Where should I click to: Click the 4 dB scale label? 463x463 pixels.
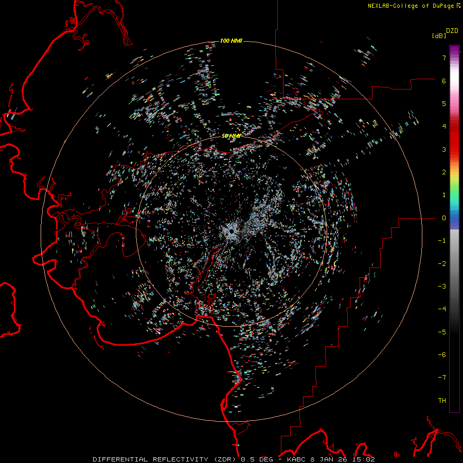[x=444, y=127]
